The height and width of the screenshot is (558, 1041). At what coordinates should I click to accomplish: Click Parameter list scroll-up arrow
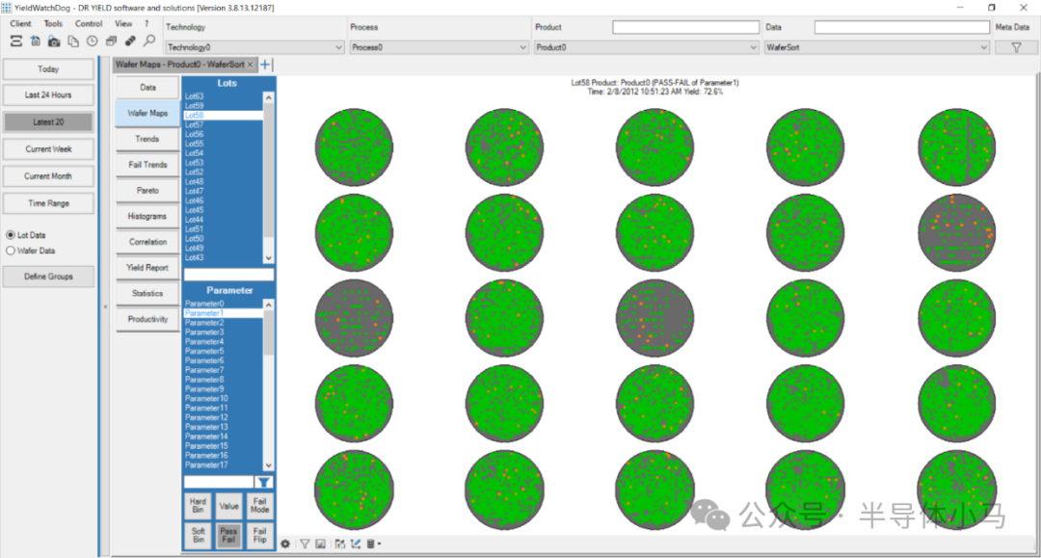[x=268, y=305]
